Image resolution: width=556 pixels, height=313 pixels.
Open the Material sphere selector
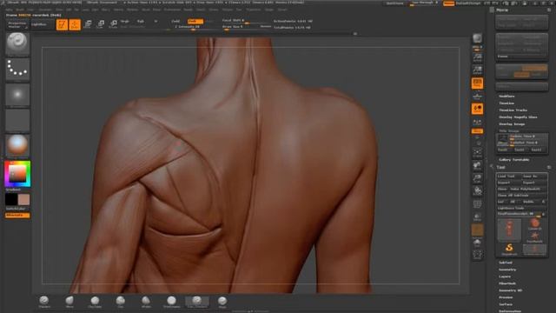[17, 146]
